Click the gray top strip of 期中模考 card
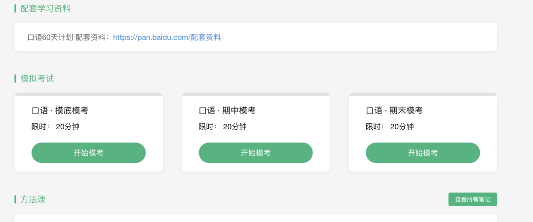Screen dimensions: 533x222 256,95
